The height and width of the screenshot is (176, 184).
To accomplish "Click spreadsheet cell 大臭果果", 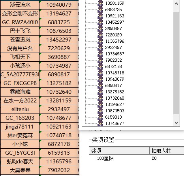I will [20, 170].
